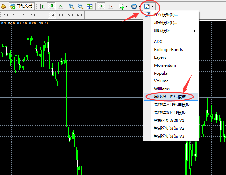Open the periods clock icon

pos(134,6)
